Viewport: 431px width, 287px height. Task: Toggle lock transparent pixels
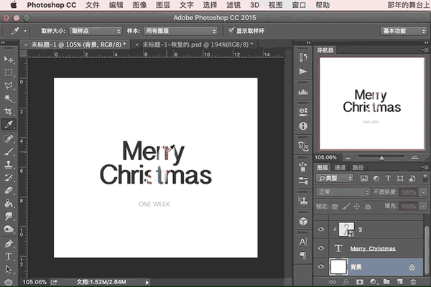point(335,206)
